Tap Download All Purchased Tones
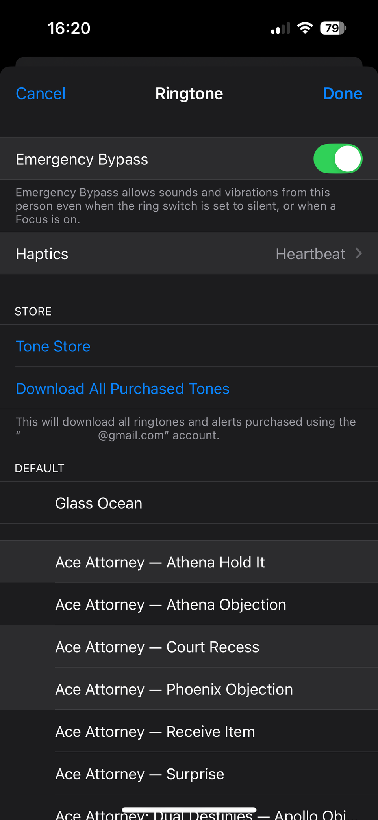Screen dimensions: 378x820 point(122,389)
